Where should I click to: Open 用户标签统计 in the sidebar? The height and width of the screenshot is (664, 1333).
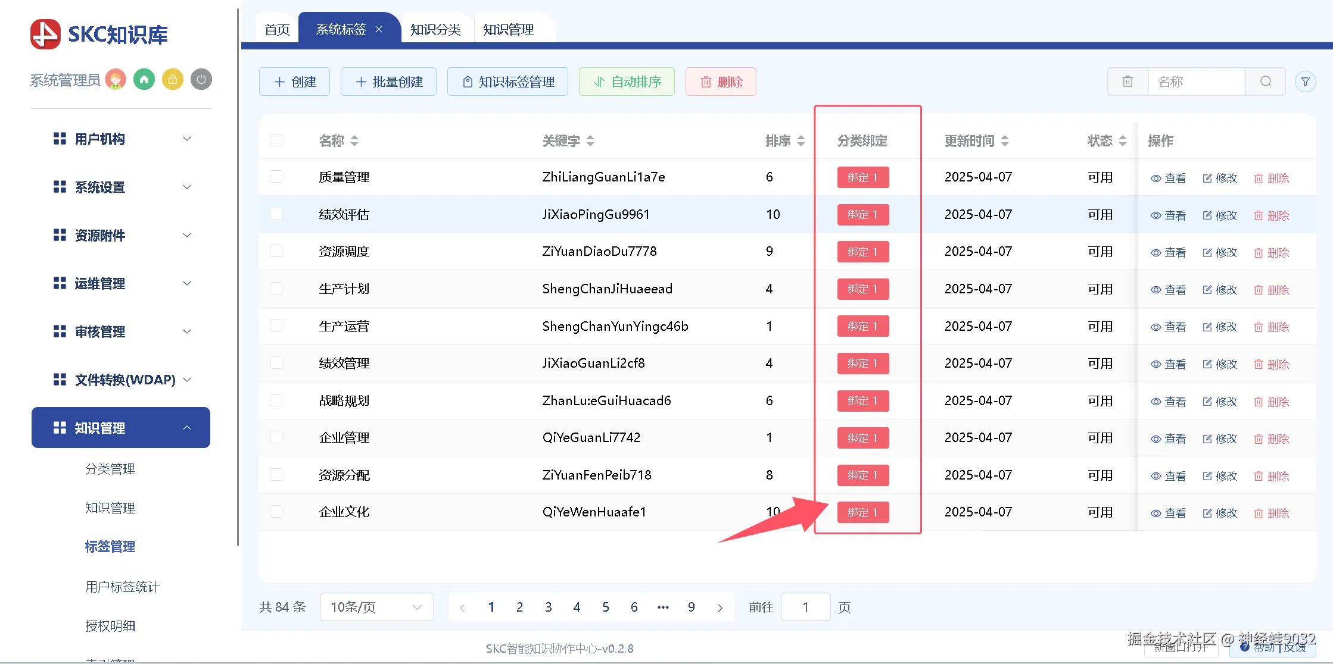pos(122,587)
